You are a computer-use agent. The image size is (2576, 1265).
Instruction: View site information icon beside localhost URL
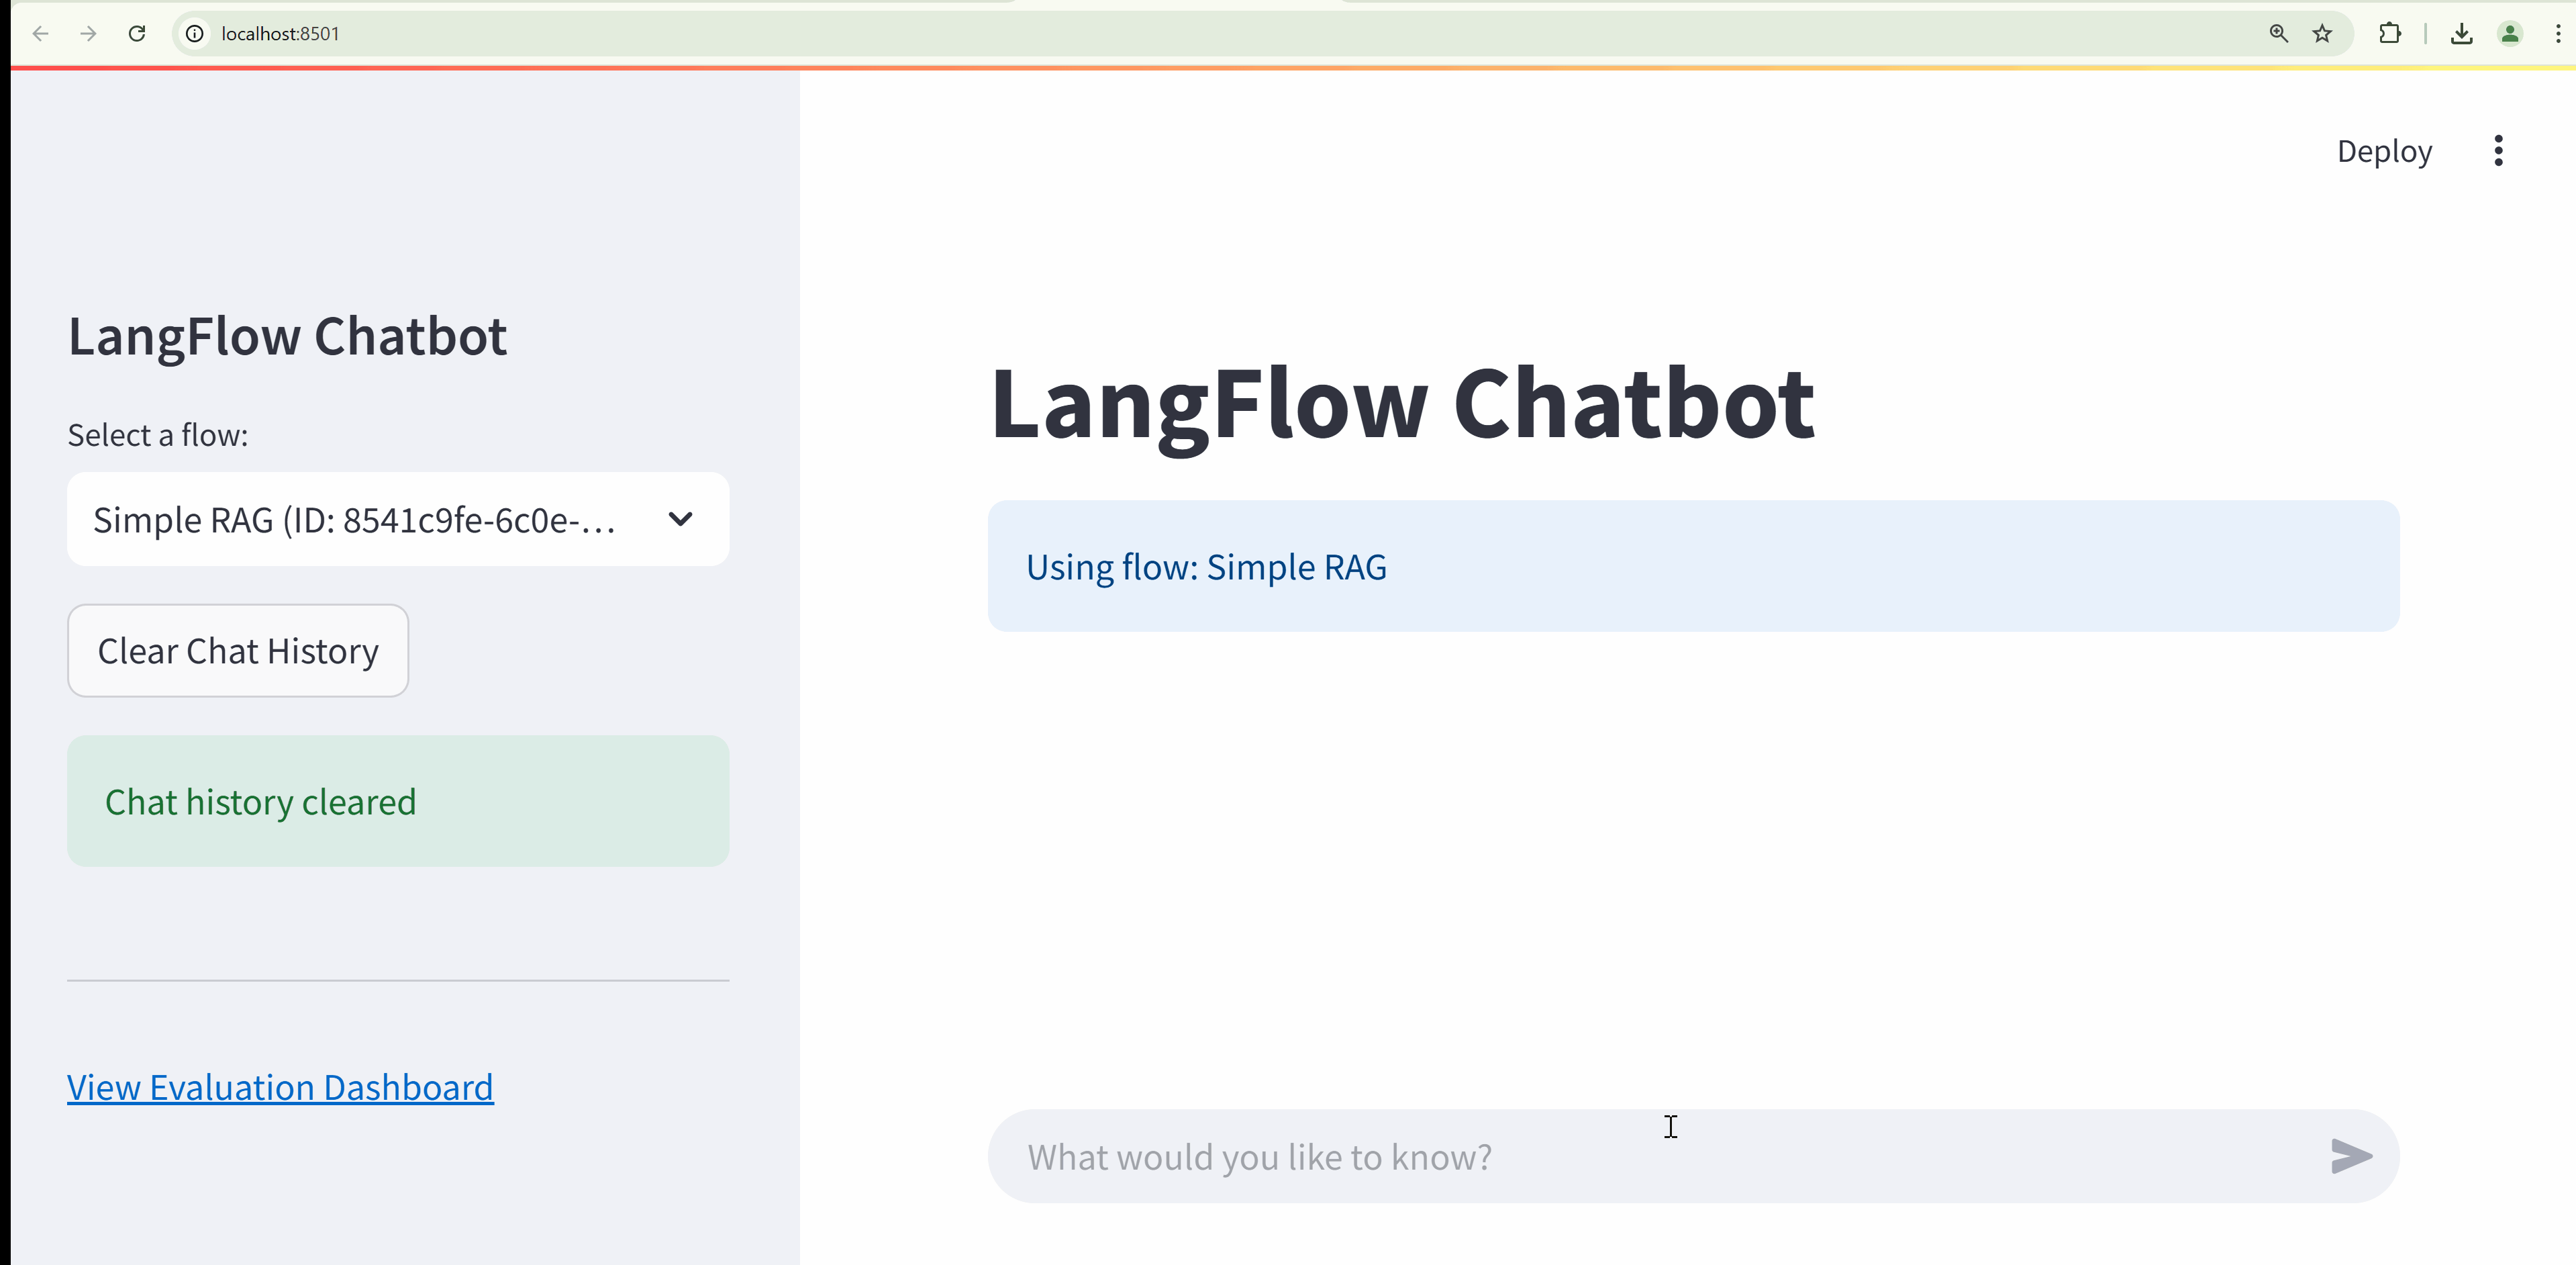click(x=195, y=33)
